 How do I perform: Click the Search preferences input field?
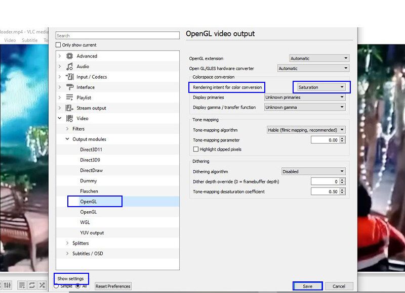(x=117, y=36)
